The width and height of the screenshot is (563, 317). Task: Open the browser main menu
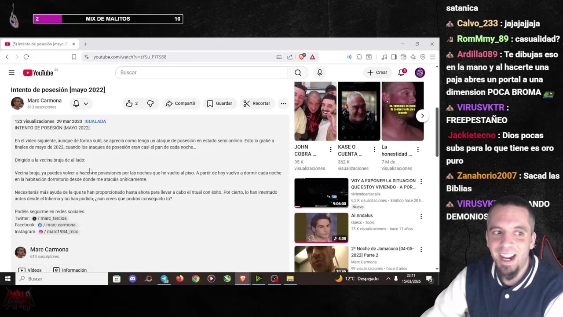pyautogui.click(x=432, y=57)
